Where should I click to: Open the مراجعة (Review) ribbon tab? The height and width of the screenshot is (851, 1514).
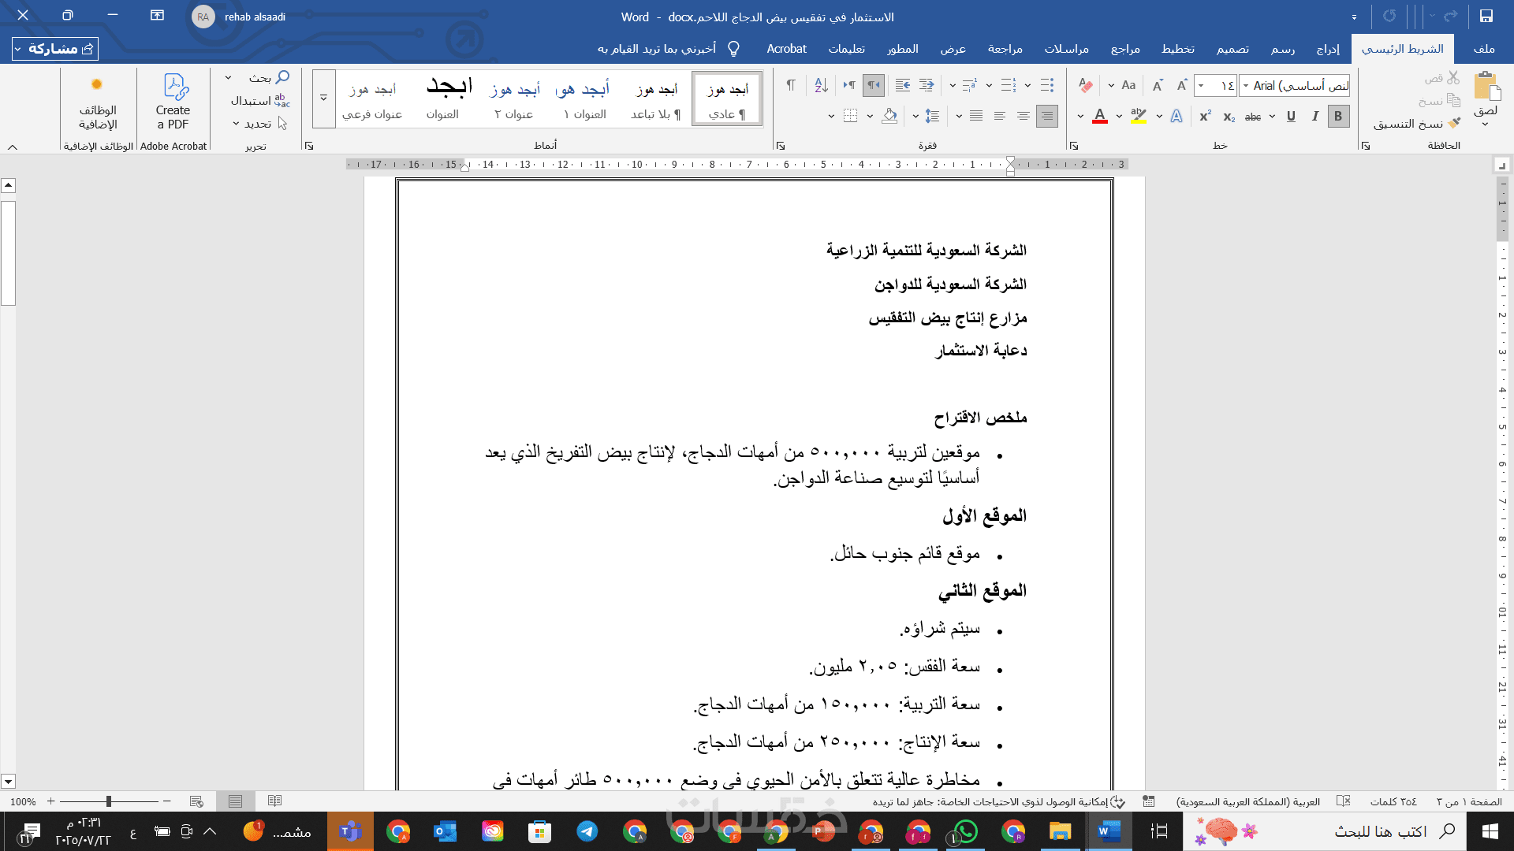[1005, 49]
